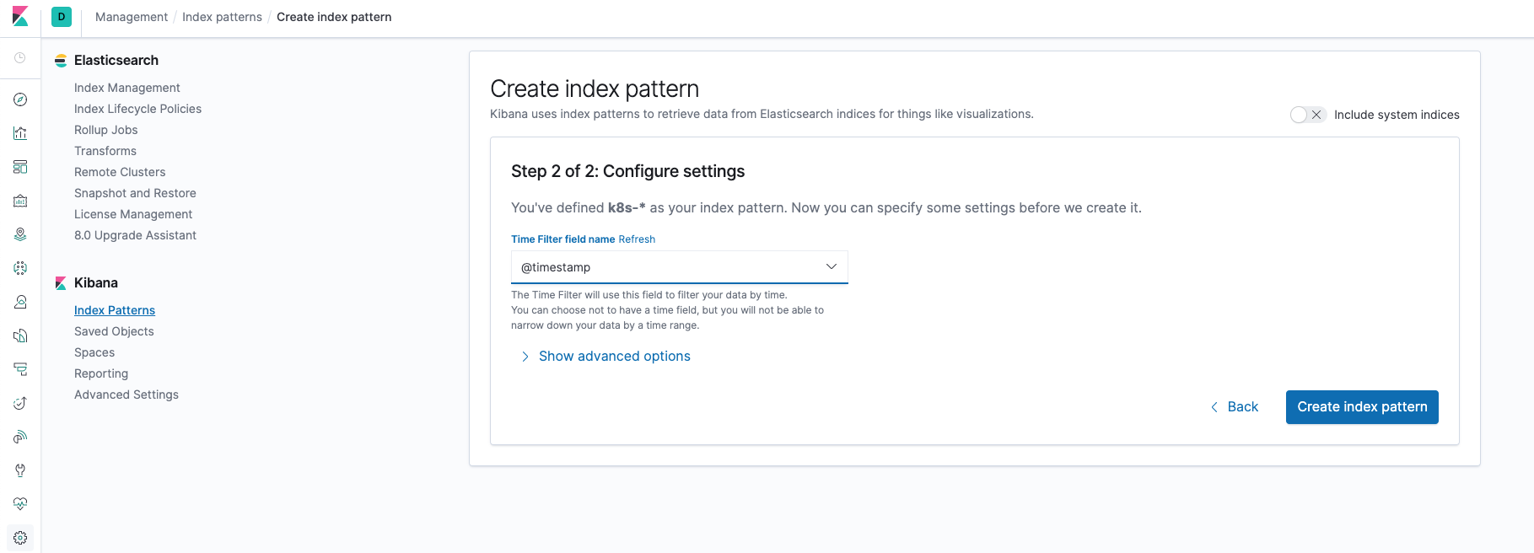The width and height of the screenshot is (1534, 553).
Task: Open Saved Objects in Kibana section
Action: [x=114, y=331]
